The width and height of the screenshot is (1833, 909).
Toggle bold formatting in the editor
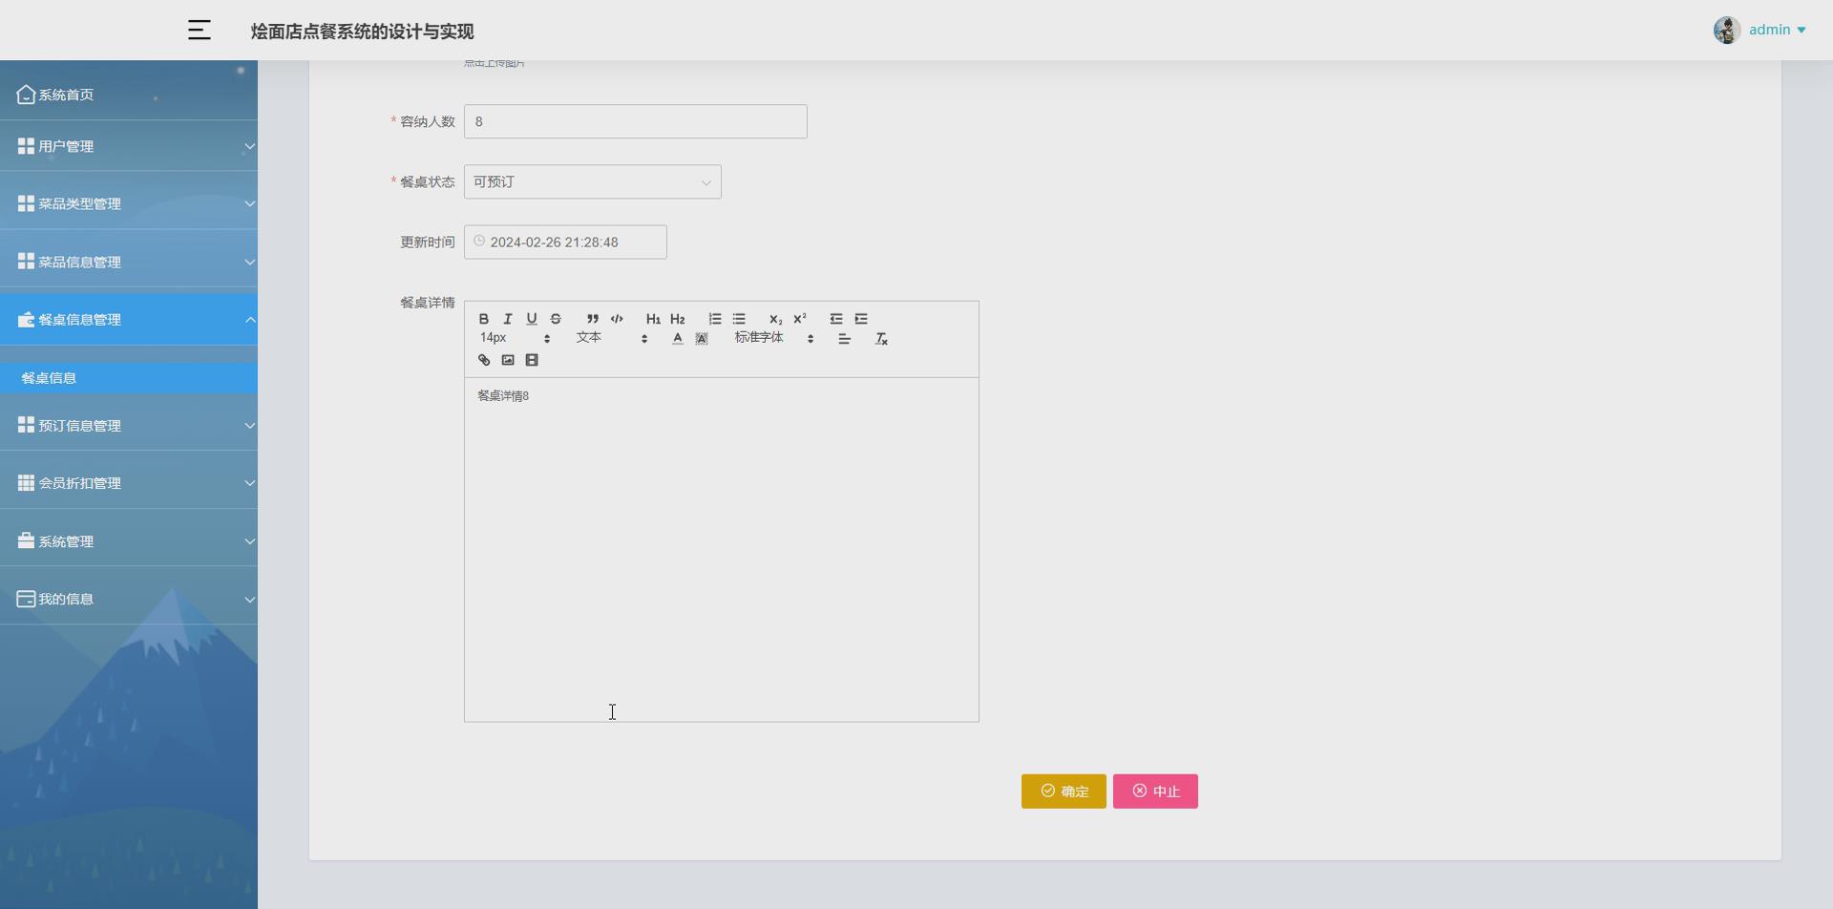pyautogui.click(x=484, y=319)
